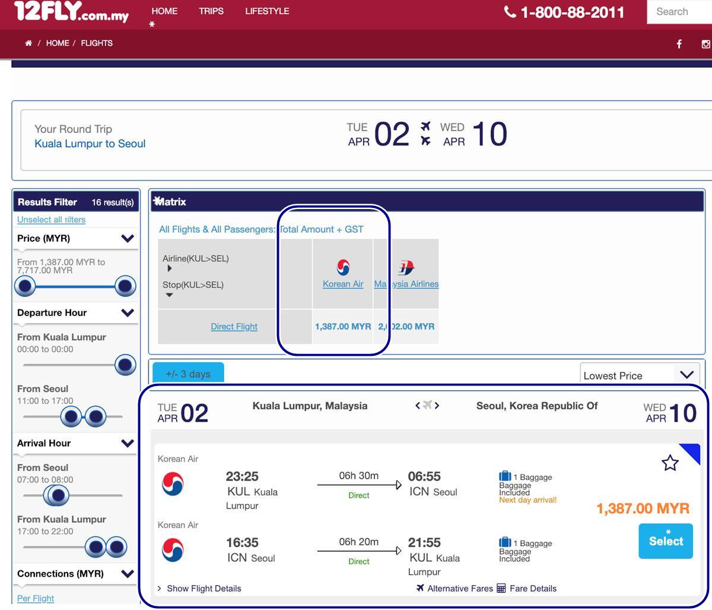The width and height of the screenshot is (712, 610).
Task: Click the minimum price slider handle
Action: pos(25,286)
